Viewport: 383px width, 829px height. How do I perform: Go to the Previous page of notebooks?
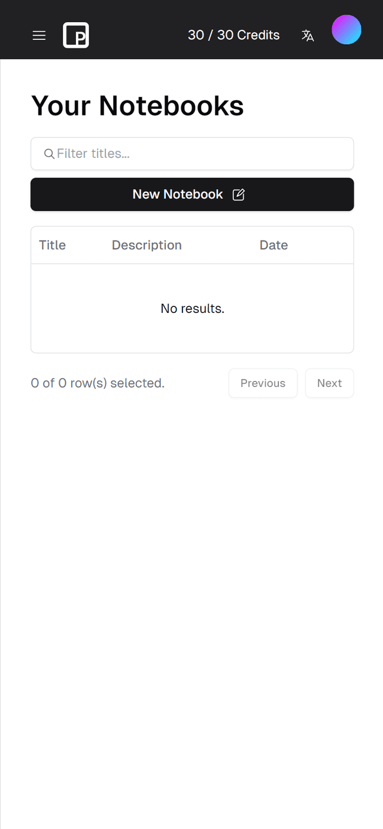263,383
